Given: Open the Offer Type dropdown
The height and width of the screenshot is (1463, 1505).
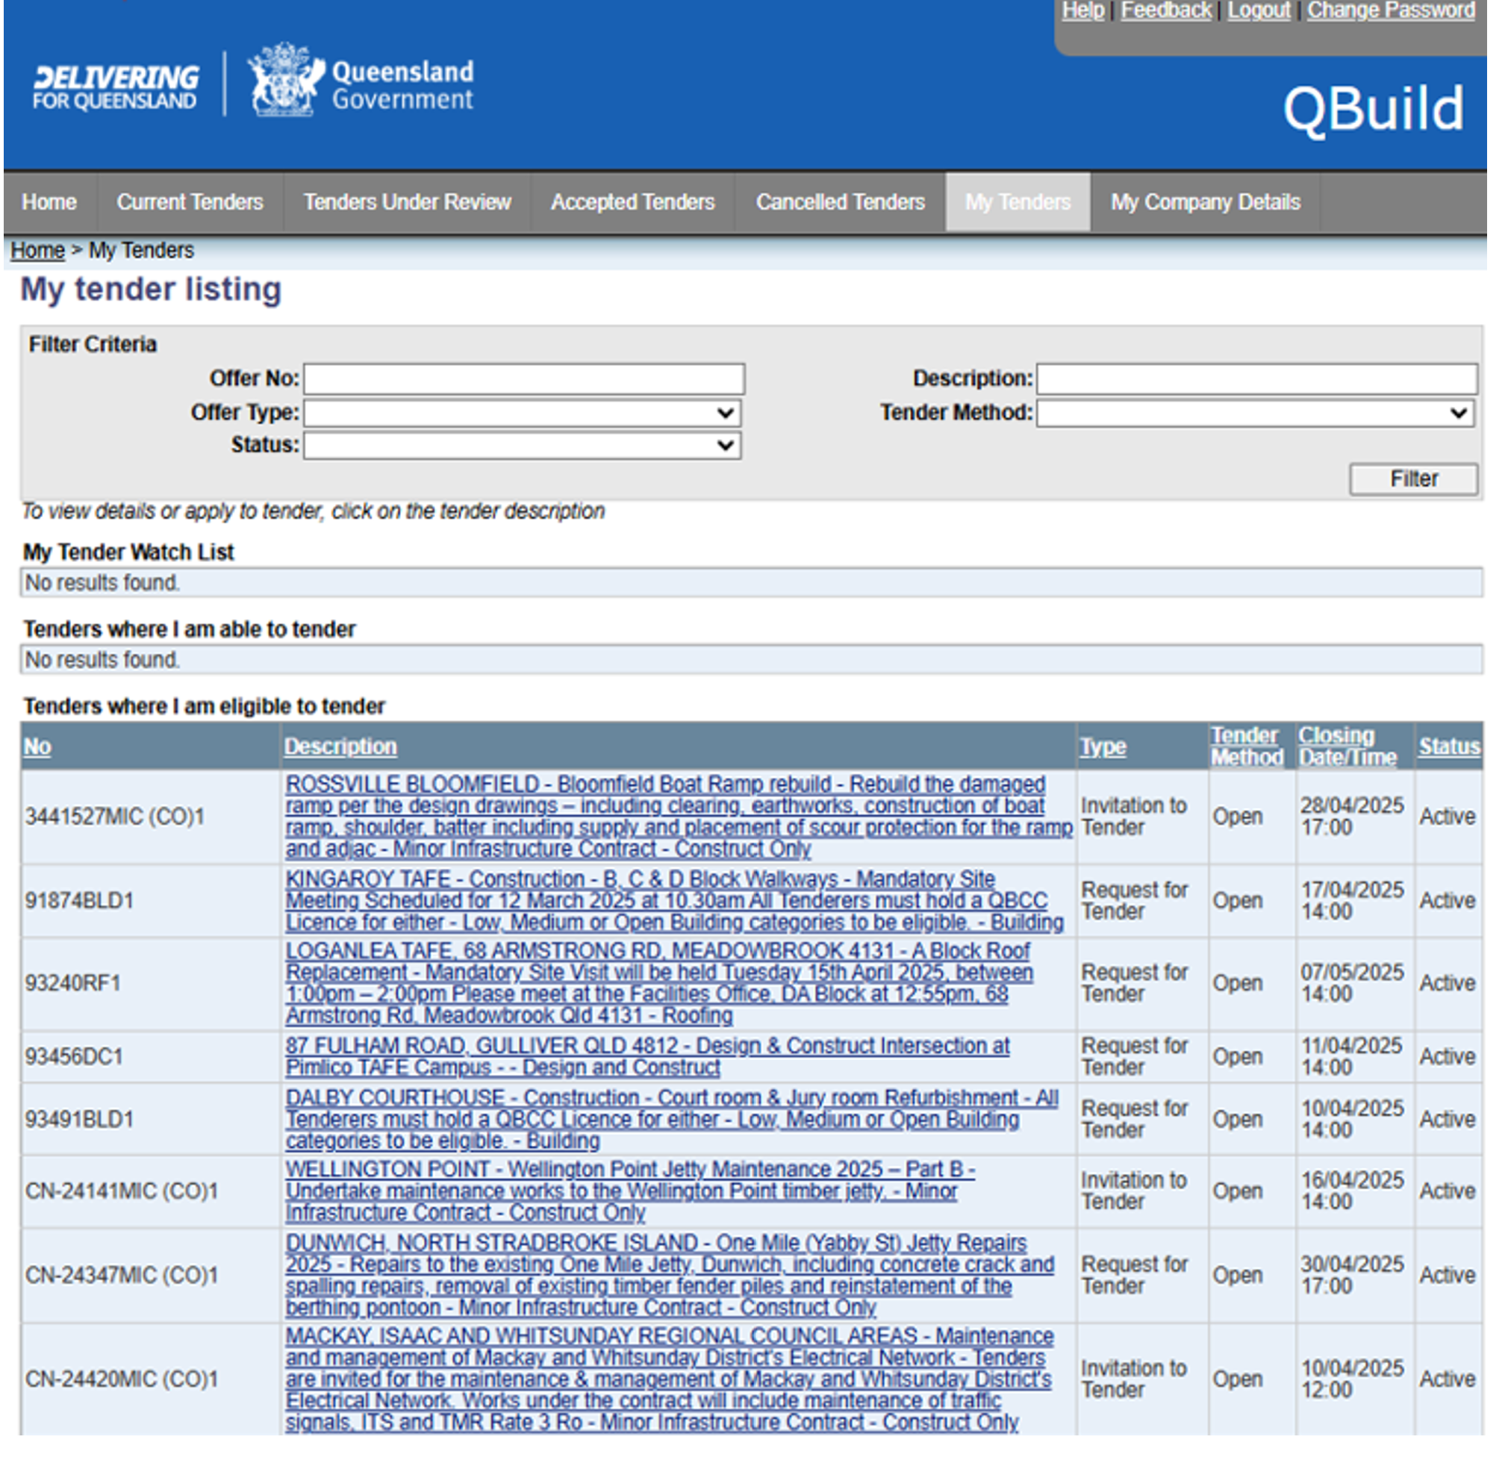Looking at the screenshot, I should click(x=523, y=414).
